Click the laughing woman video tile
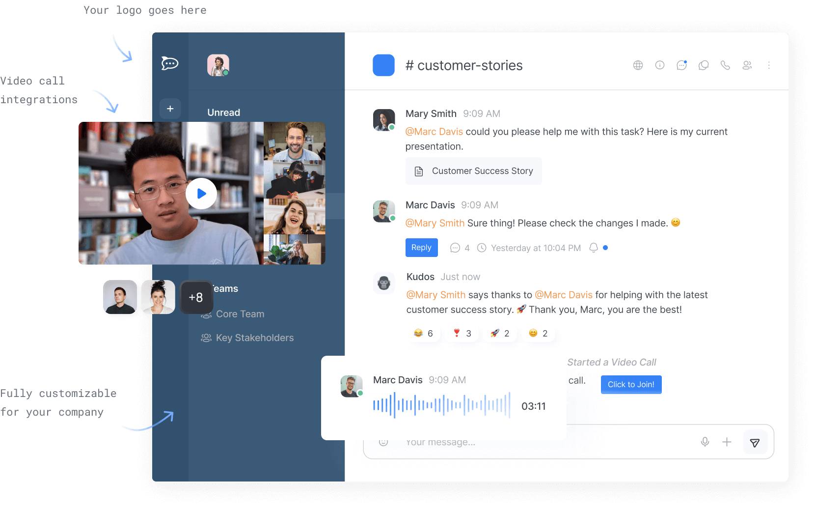815x510 pixels. (x=295, y=216)
